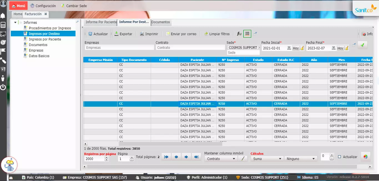Open the calendar icon for Fecha Inicial
The image size is (379, 181).
[x=289, y=48]
